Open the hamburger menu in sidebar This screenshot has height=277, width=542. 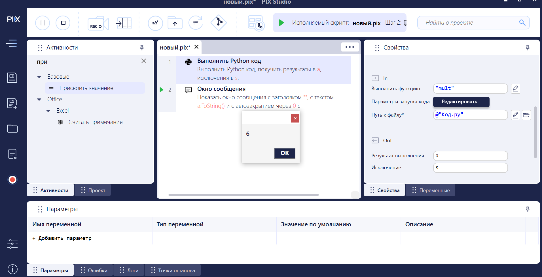pos(12,43)
